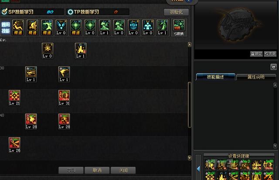Open the clock icon above description tabs

[273, 67]
